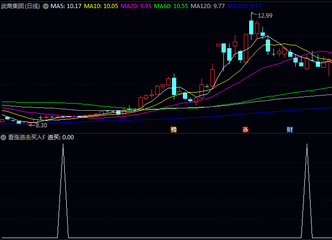Select the MA5 moving average label
This screenshot has height=240, width=332.
66,6
